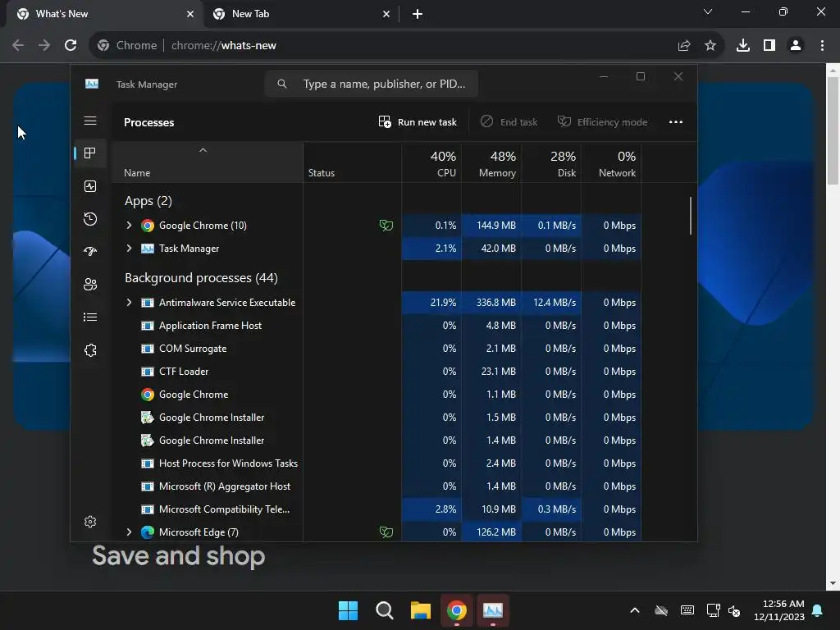Sort processes by Disk column header
This screenshot has height=630, width=840.
[551, 162]
